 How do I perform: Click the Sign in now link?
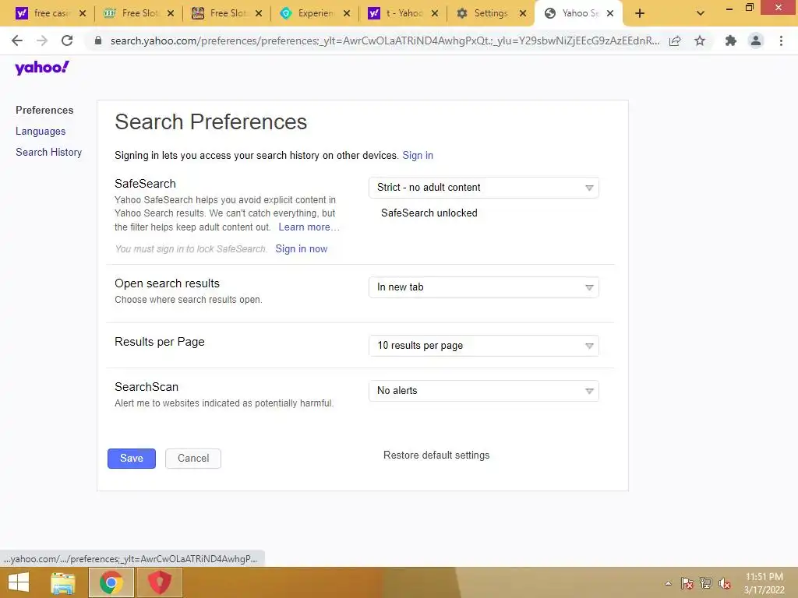point(302,248)
